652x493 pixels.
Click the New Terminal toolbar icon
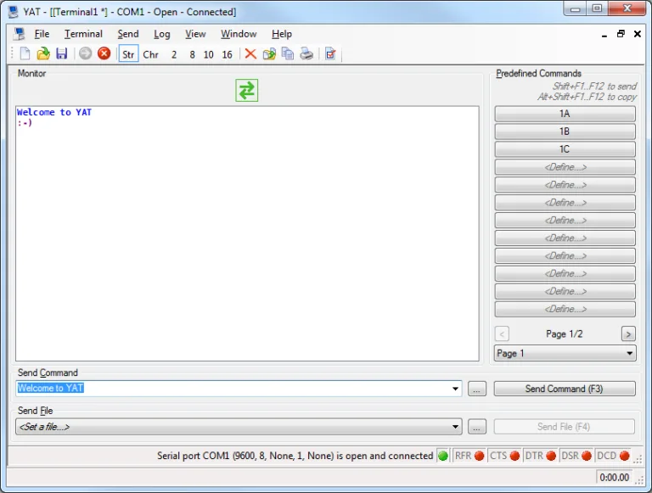pos(25,53)
